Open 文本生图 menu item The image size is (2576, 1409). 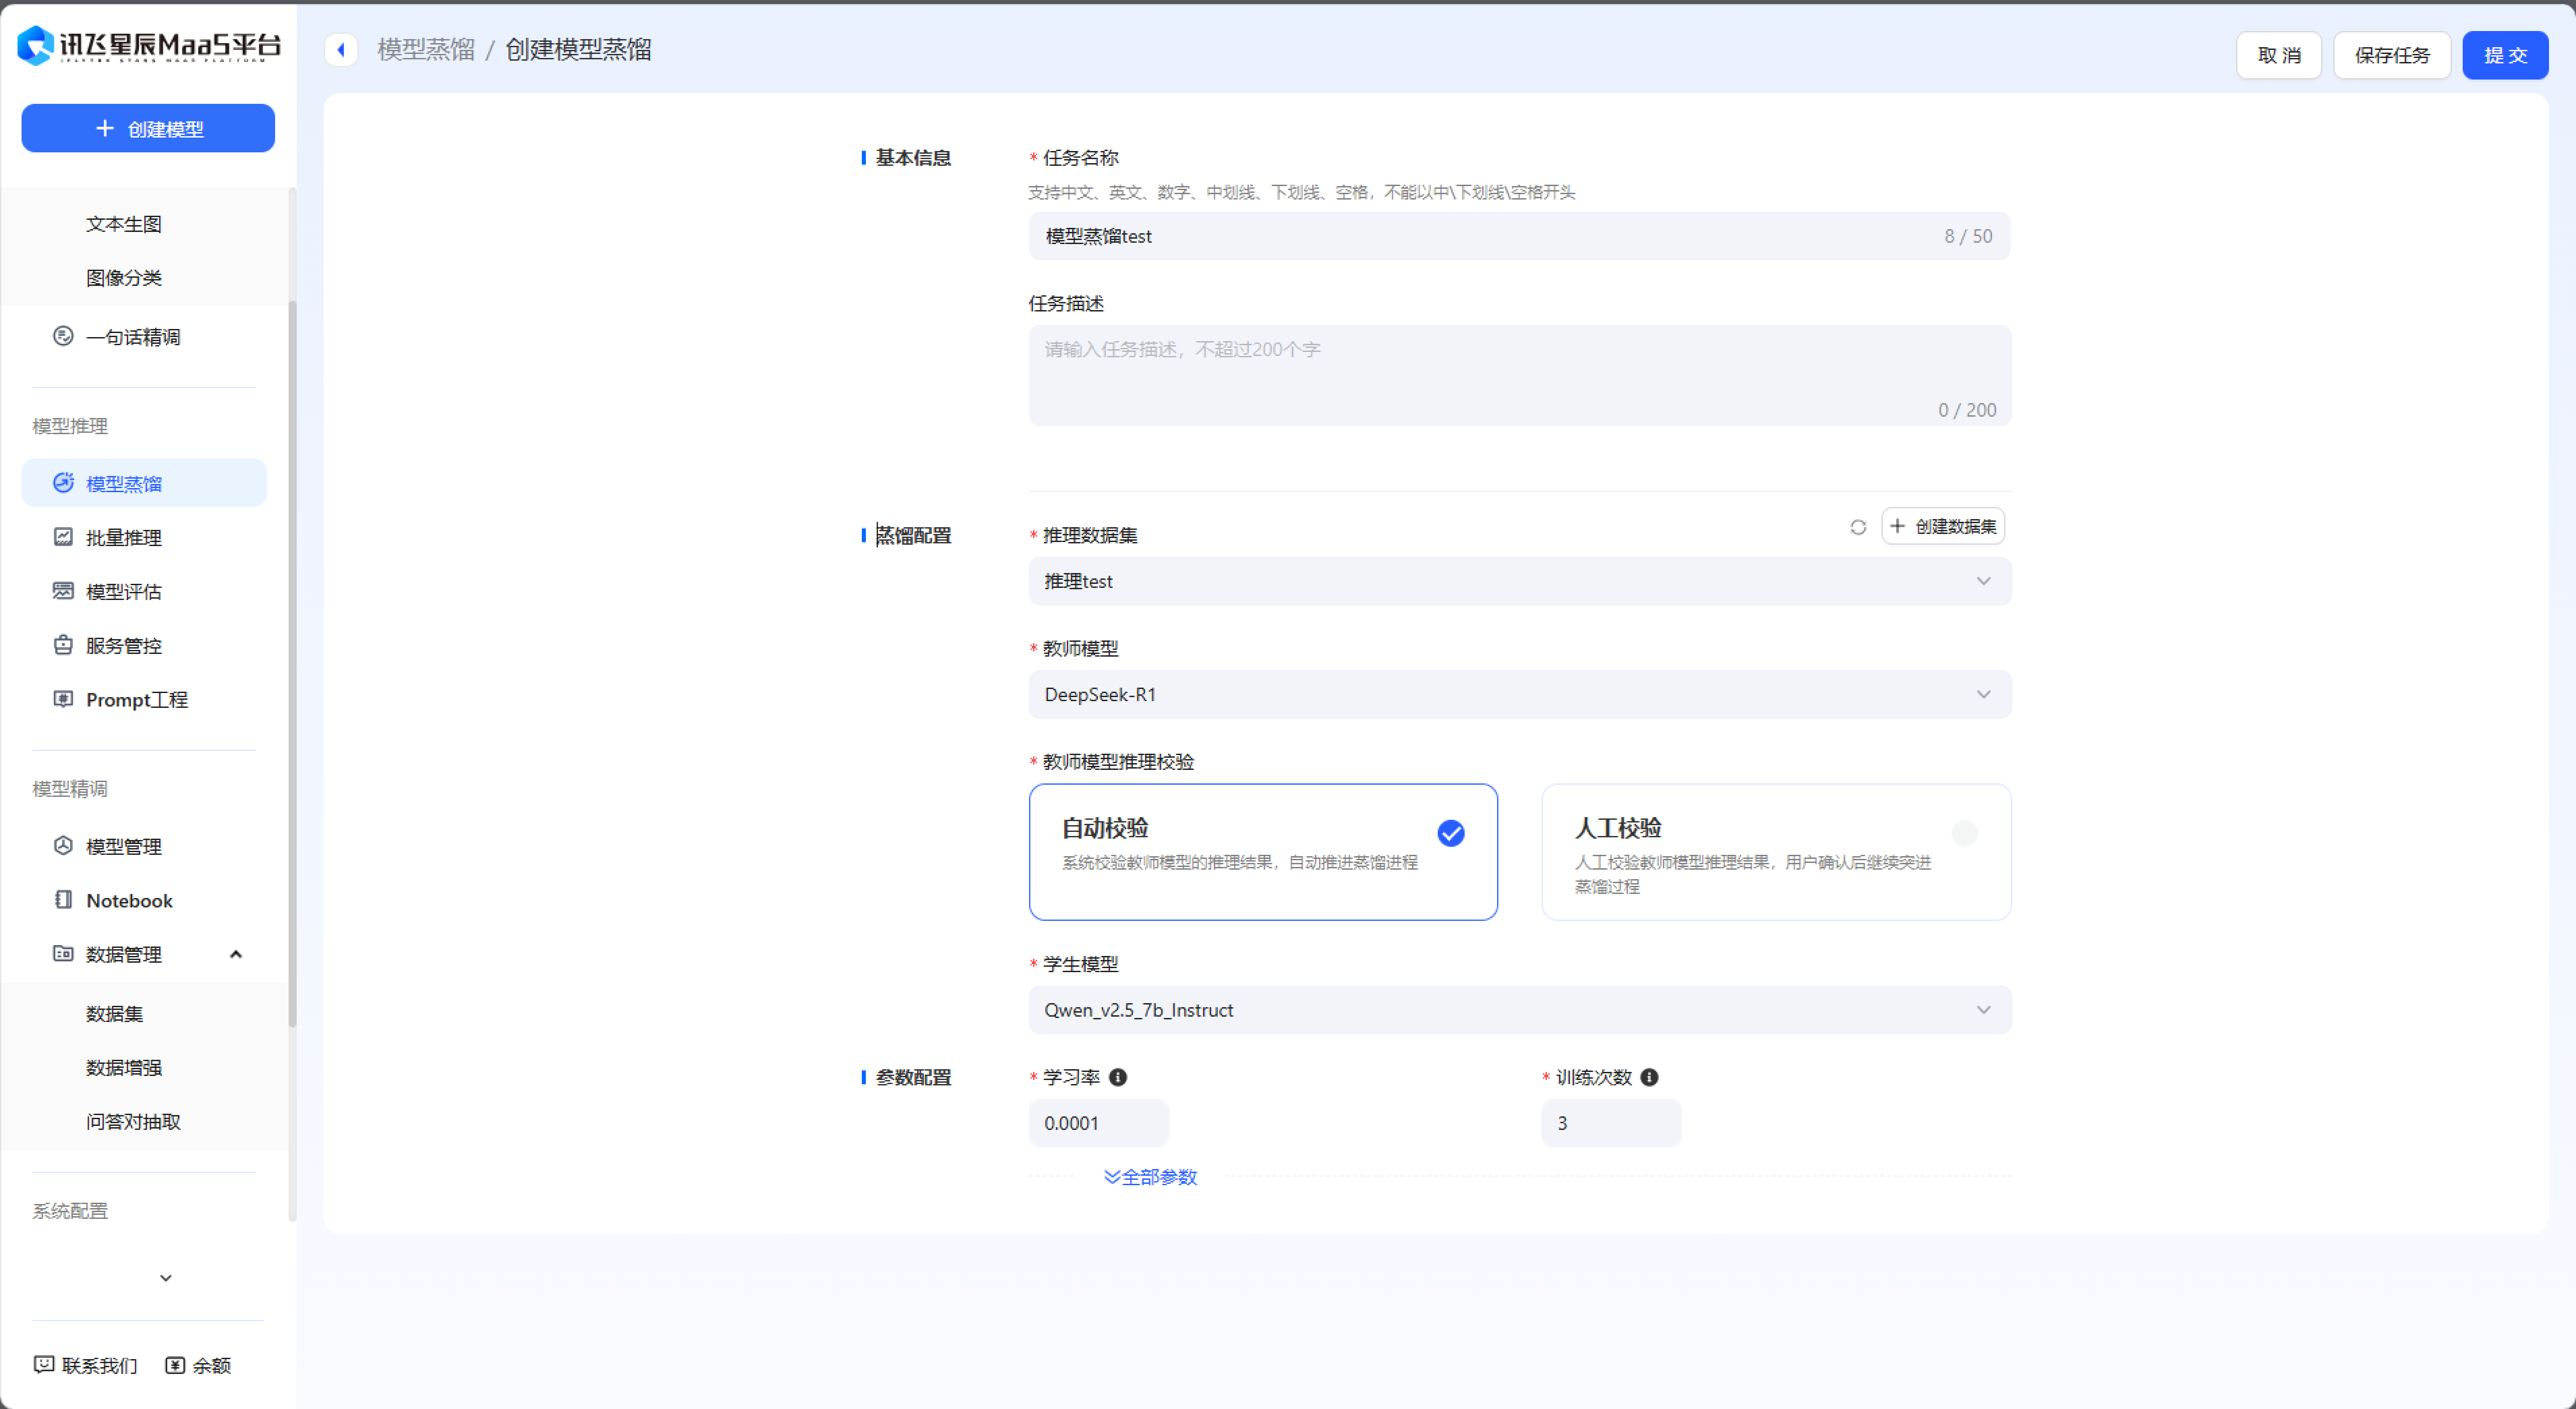[x=124, y=224]
